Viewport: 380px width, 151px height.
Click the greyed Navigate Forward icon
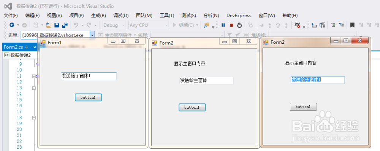click(24, 25)
